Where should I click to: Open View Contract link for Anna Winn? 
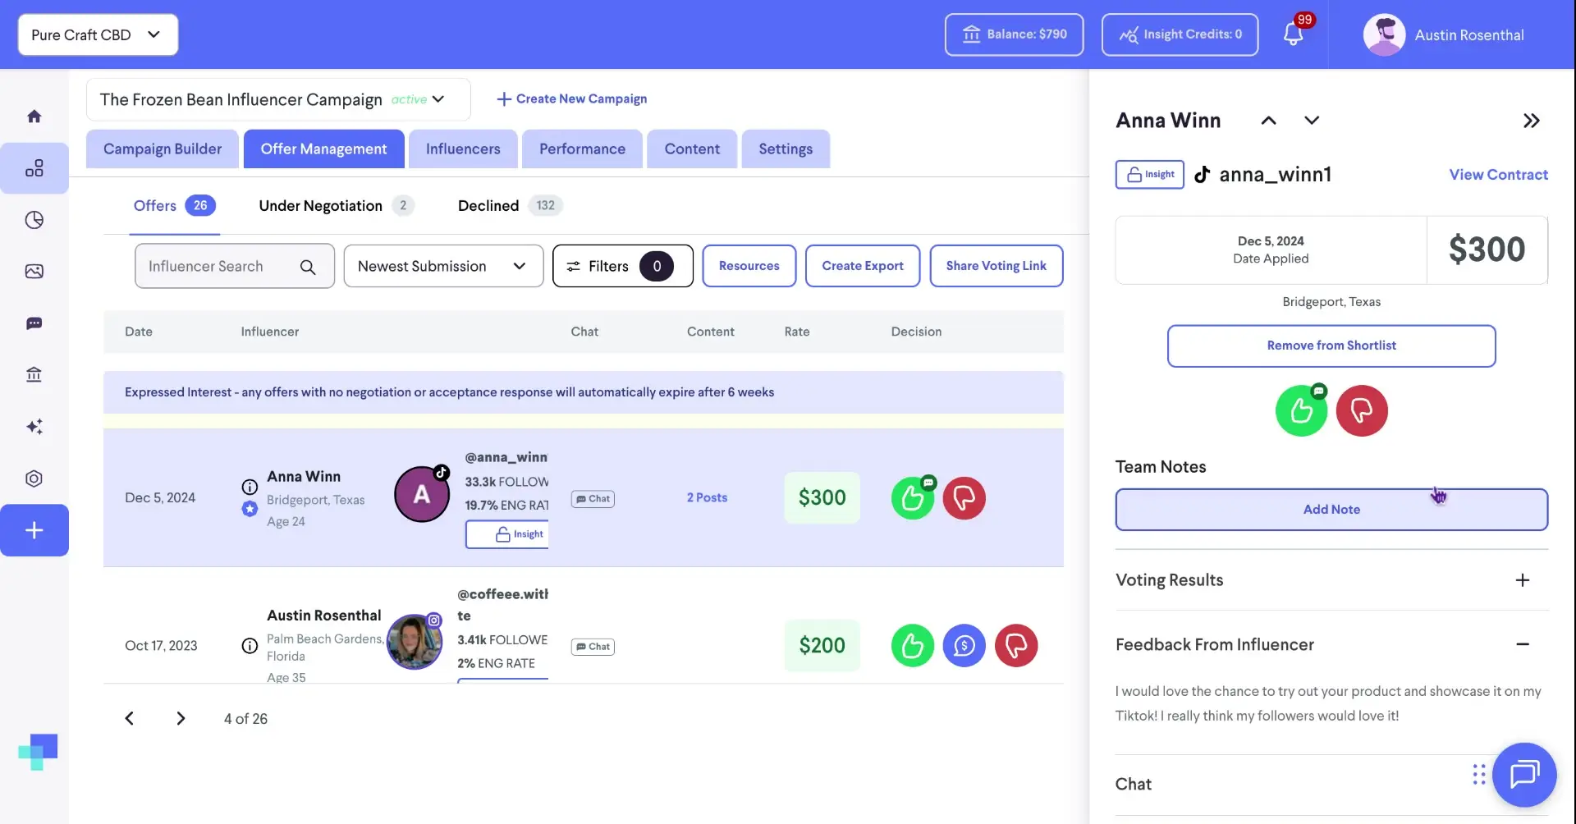pyautogui.click(x=1497, y=175)
